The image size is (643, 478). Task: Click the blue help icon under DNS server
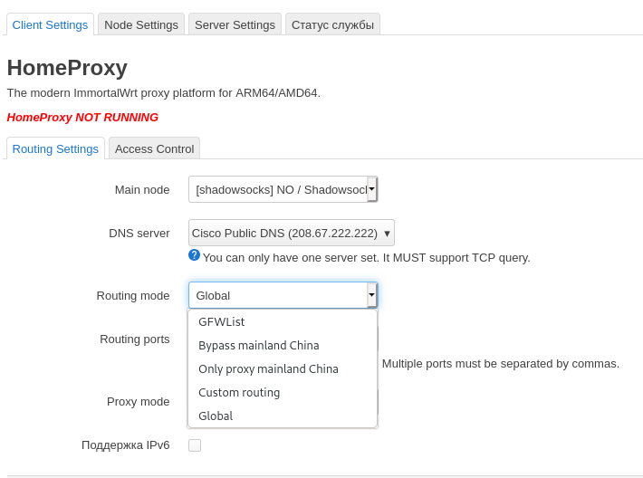pyautogui.click(x=194, y=255)
